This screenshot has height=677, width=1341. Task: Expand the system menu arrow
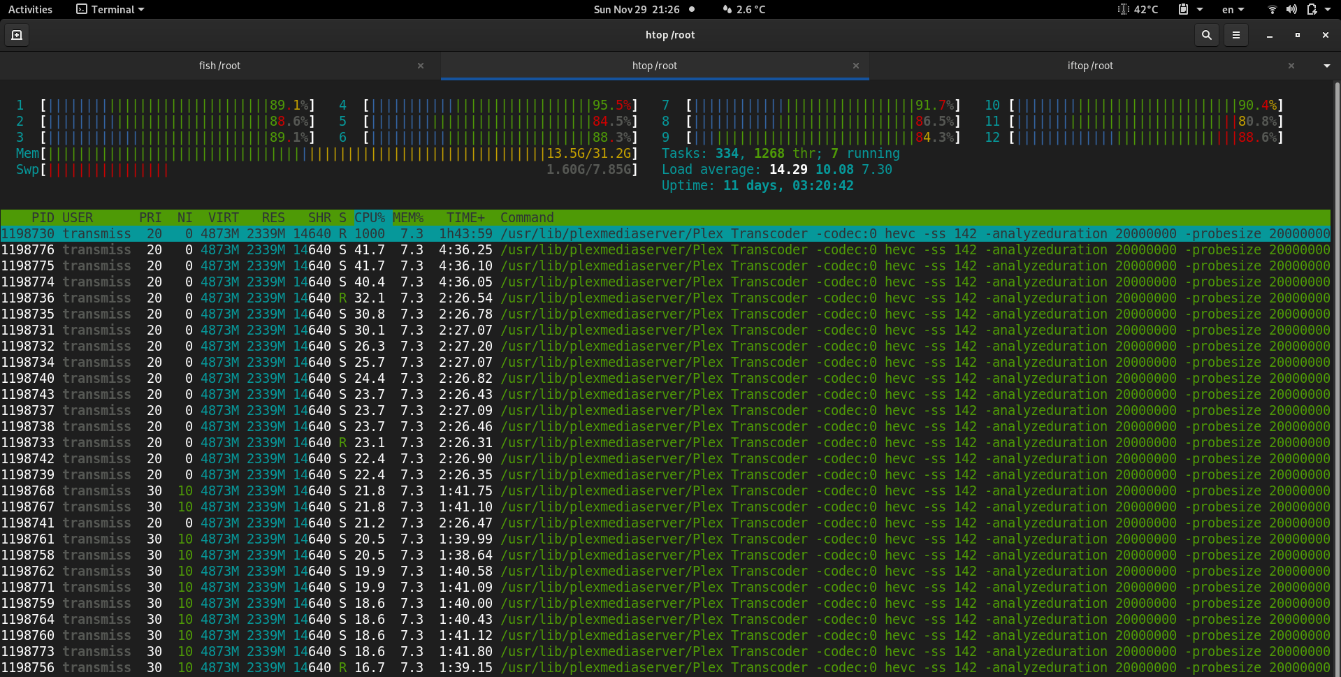[1328, 10]
